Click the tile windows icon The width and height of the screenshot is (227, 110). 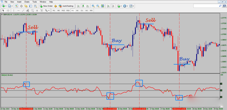pyautogui.click(x=103, y=6)
